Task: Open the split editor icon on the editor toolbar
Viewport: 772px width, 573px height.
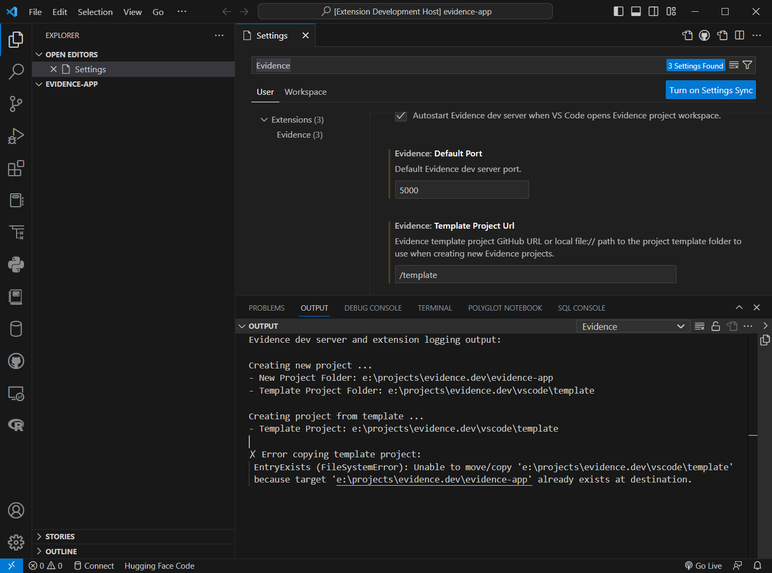Action: coord(739,35)
